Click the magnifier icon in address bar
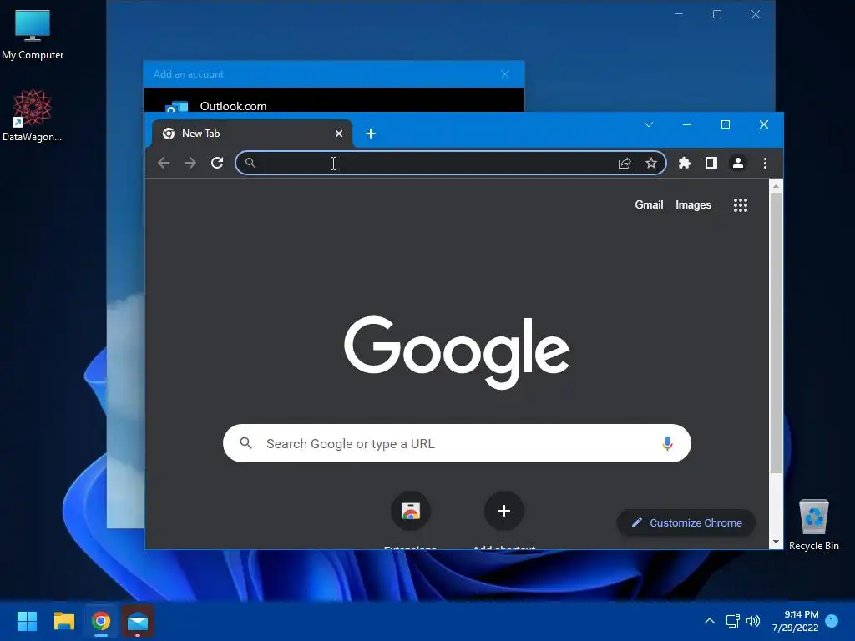The image size is (855, 641). click(250, 163)
